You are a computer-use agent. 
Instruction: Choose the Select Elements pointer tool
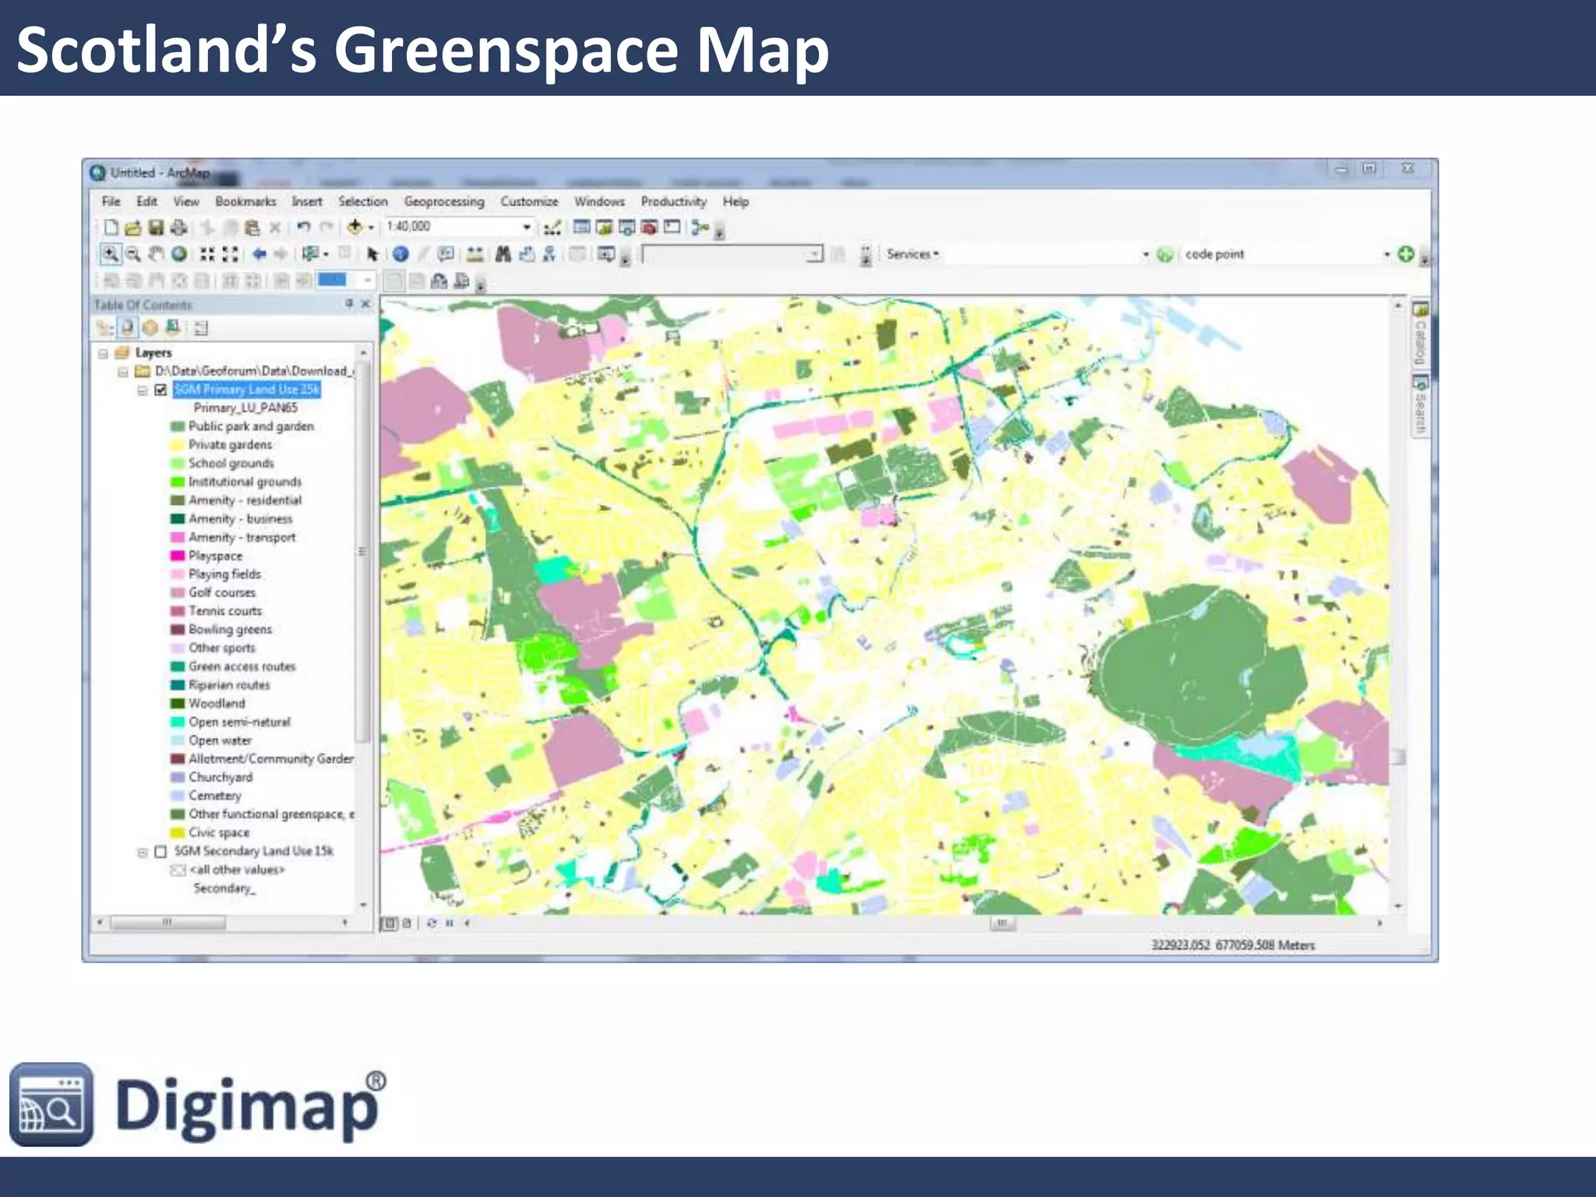pyautogui.click(x=373, y=254)
